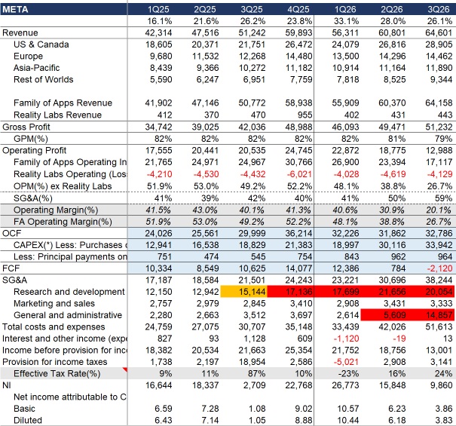Select the Rest of Worlds row label
This screenshot has width=456, height=426.
pyautogui.click(x=43, y=79)
